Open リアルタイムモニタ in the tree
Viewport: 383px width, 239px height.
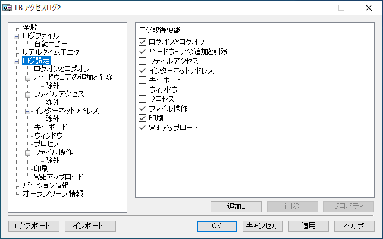[50, 52]
